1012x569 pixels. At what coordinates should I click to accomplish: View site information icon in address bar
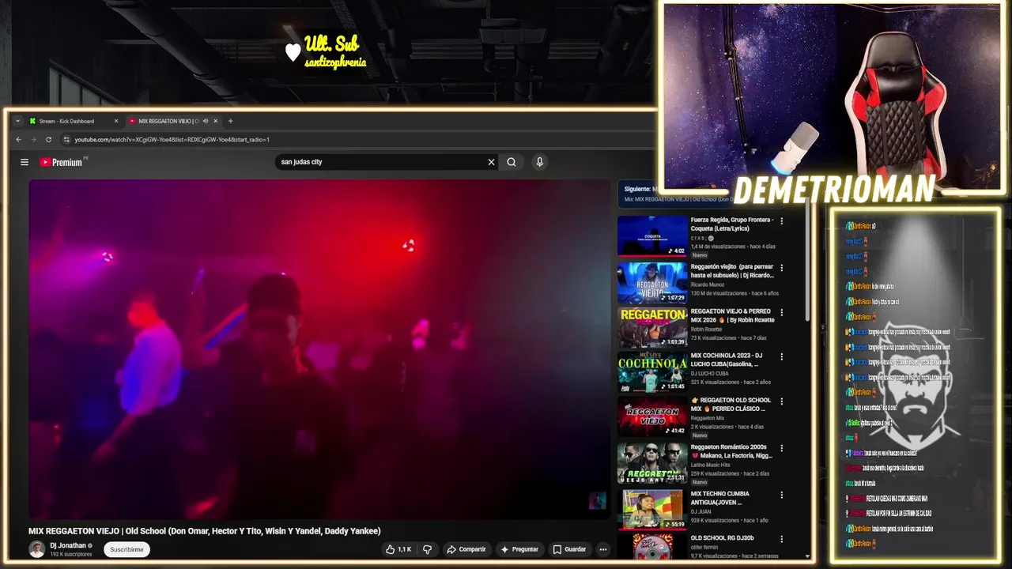66,140
